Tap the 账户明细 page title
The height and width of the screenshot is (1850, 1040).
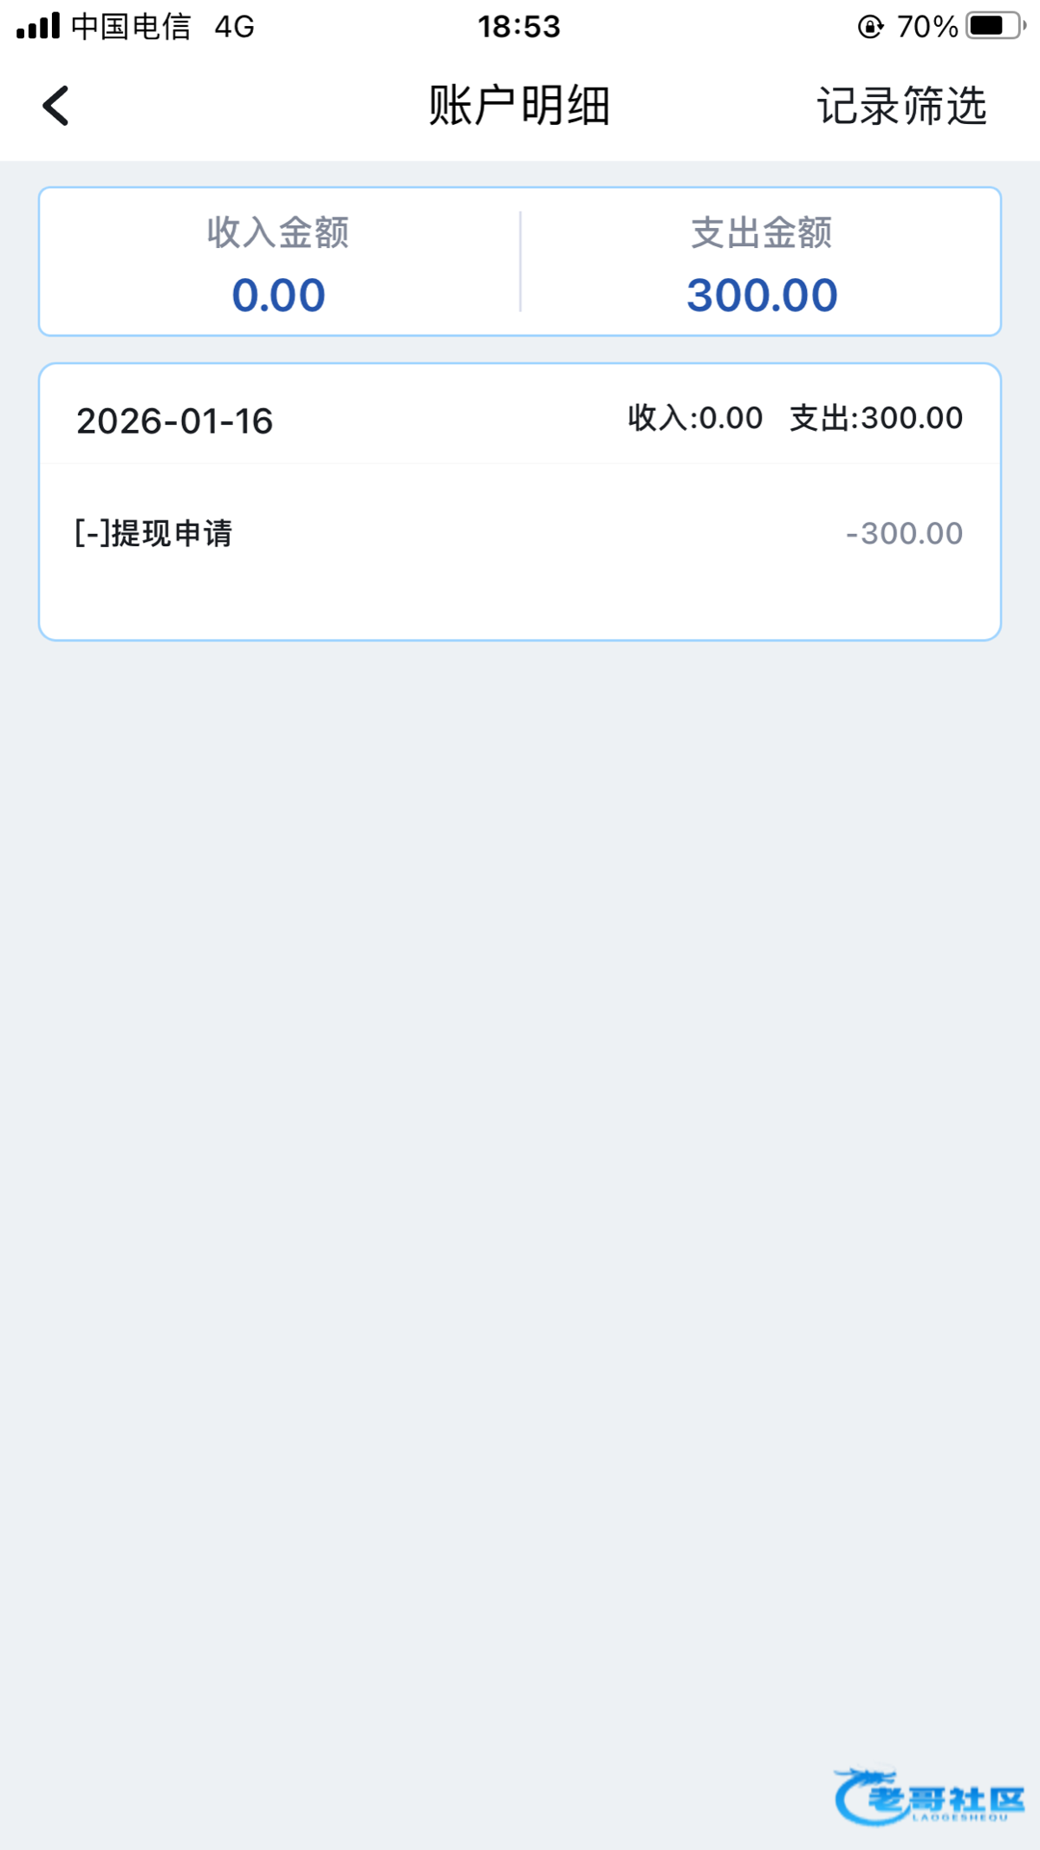[x=520, y=106]
